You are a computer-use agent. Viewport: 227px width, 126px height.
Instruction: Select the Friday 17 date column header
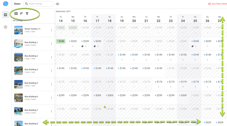97,19
